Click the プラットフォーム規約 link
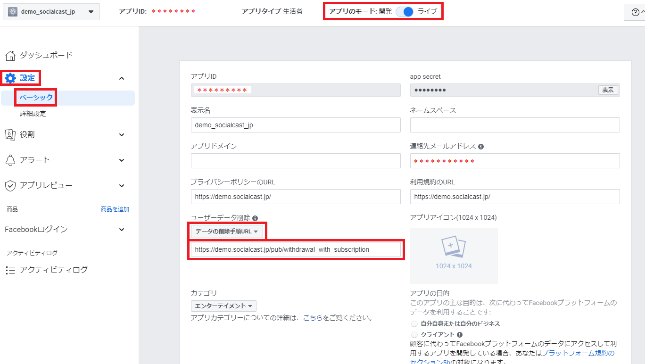 click(578, 353)
